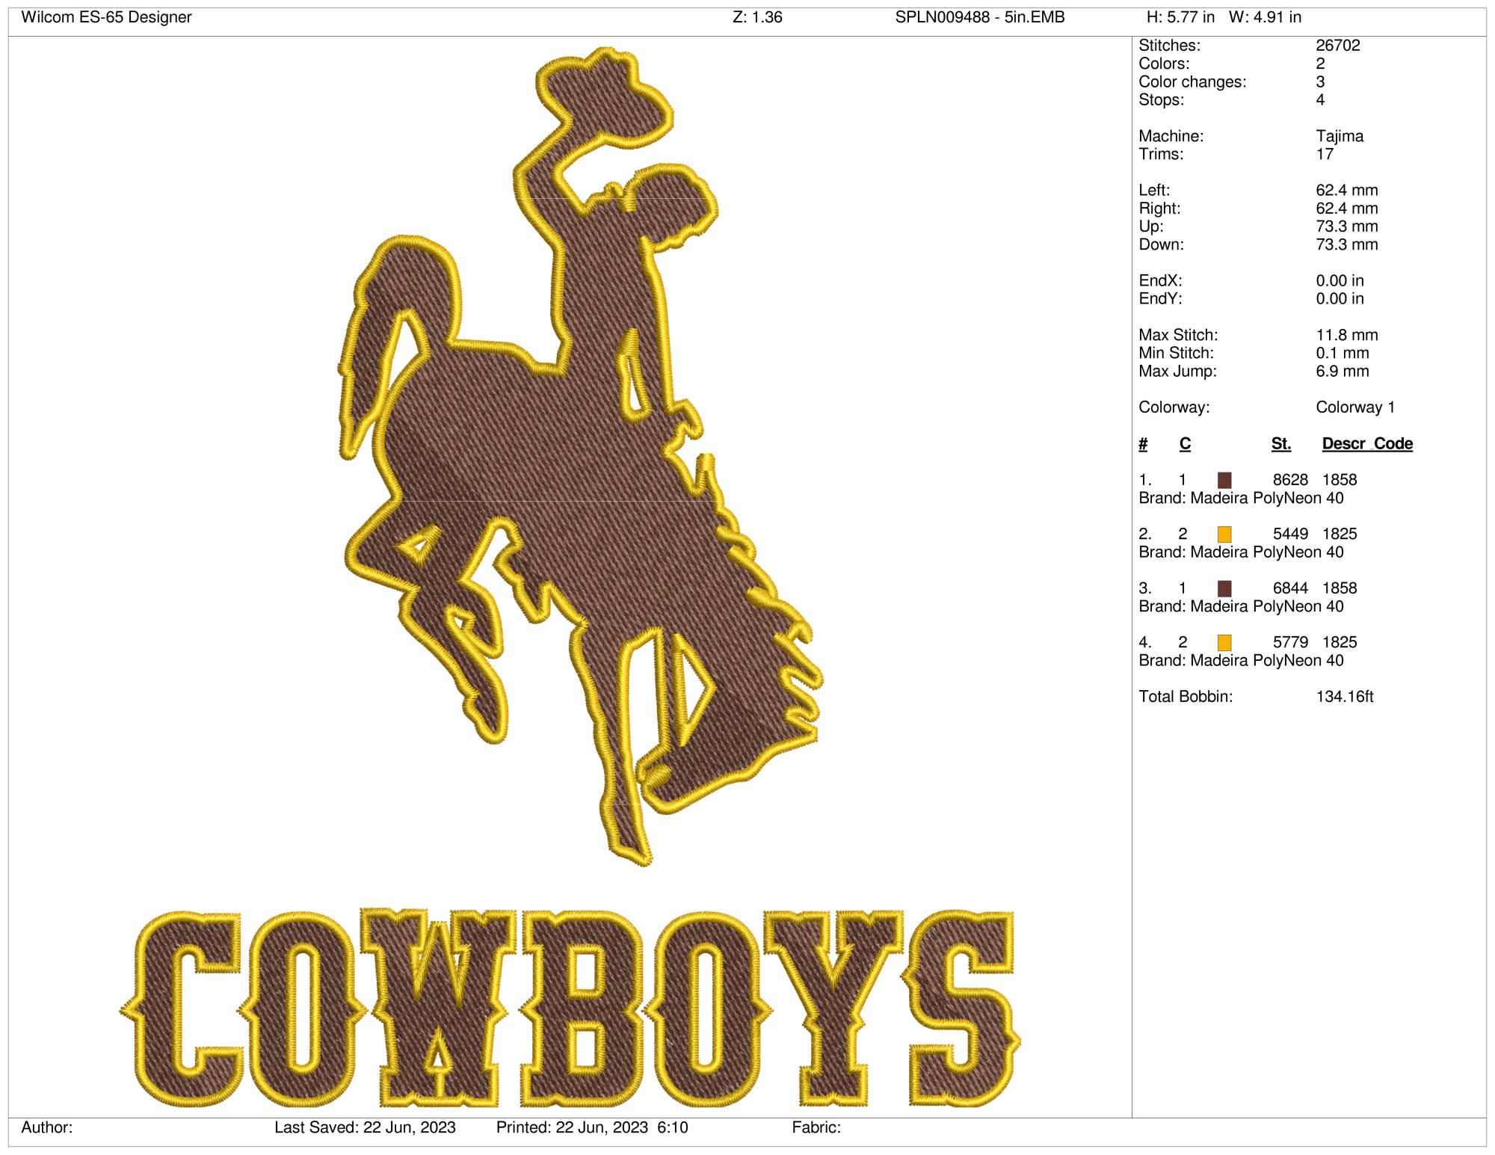Click the zoom value 'Z: 1.36'

point(758,17)
